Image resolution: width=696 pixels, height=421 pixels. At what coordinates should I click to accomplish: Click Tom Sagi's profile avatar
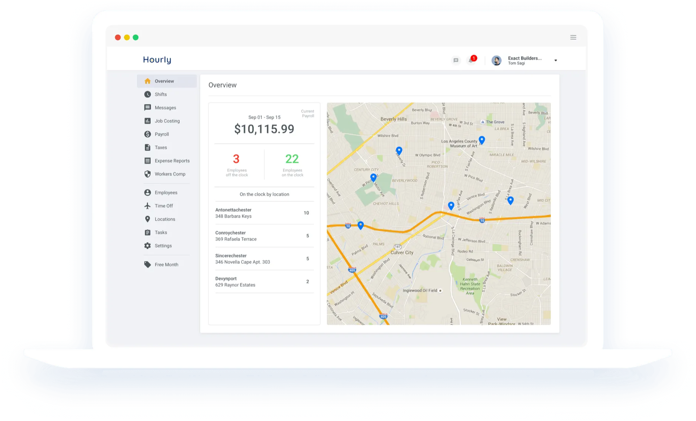coord(496,60)
